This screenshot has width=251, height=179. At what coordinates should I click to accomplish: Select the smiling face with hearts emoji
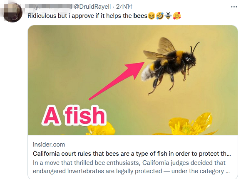177,16
